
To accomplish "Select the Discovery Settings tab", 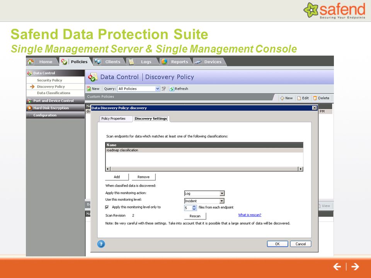I will (x=151, y=119).
